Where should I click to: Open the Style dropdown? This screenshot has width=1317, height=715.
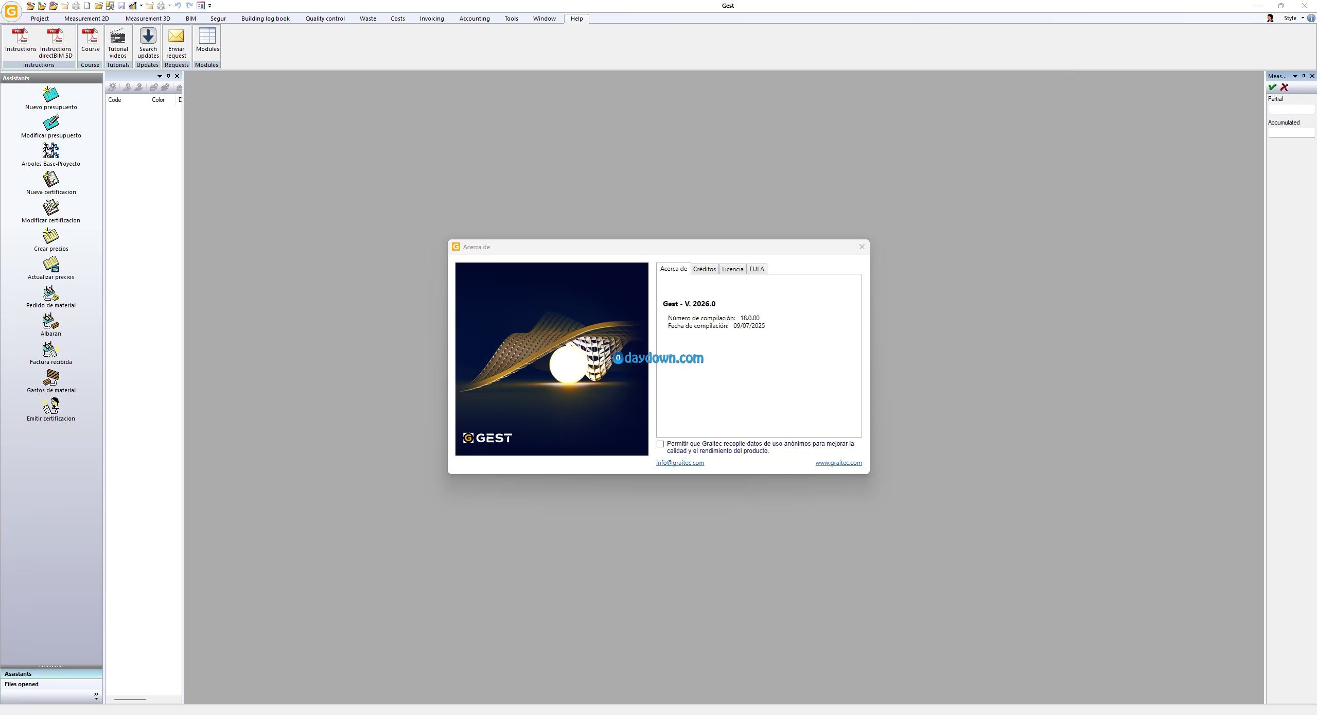click(x=1294, y=18)
